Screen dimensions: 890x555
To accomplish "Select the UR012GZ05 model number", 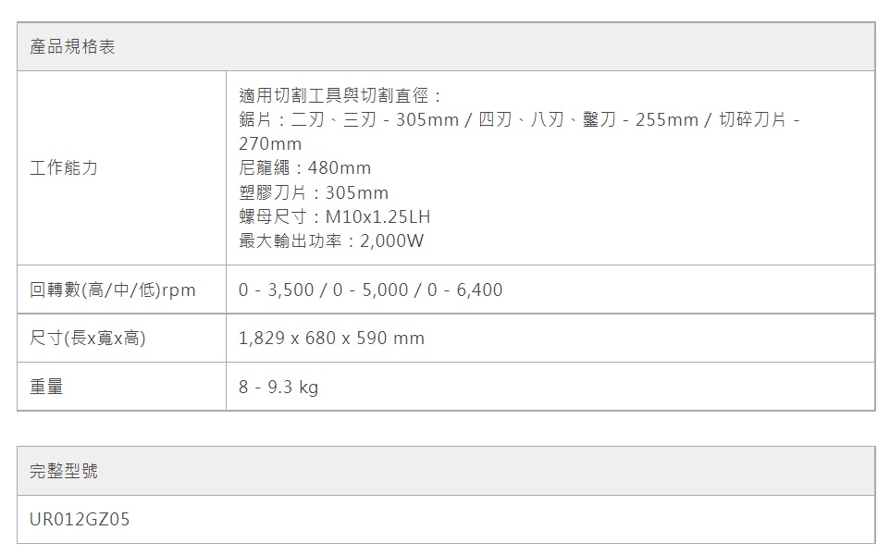I will [80, 520].
